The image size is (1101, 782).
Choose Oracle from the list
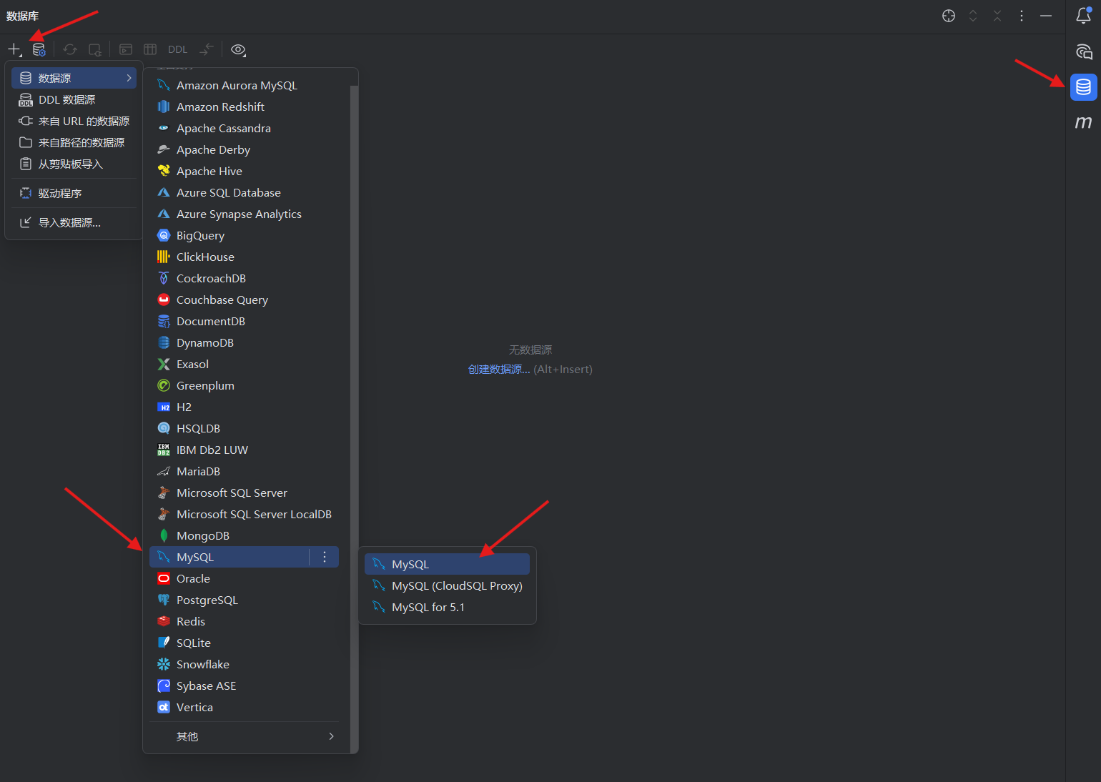[x=244, y=578]
